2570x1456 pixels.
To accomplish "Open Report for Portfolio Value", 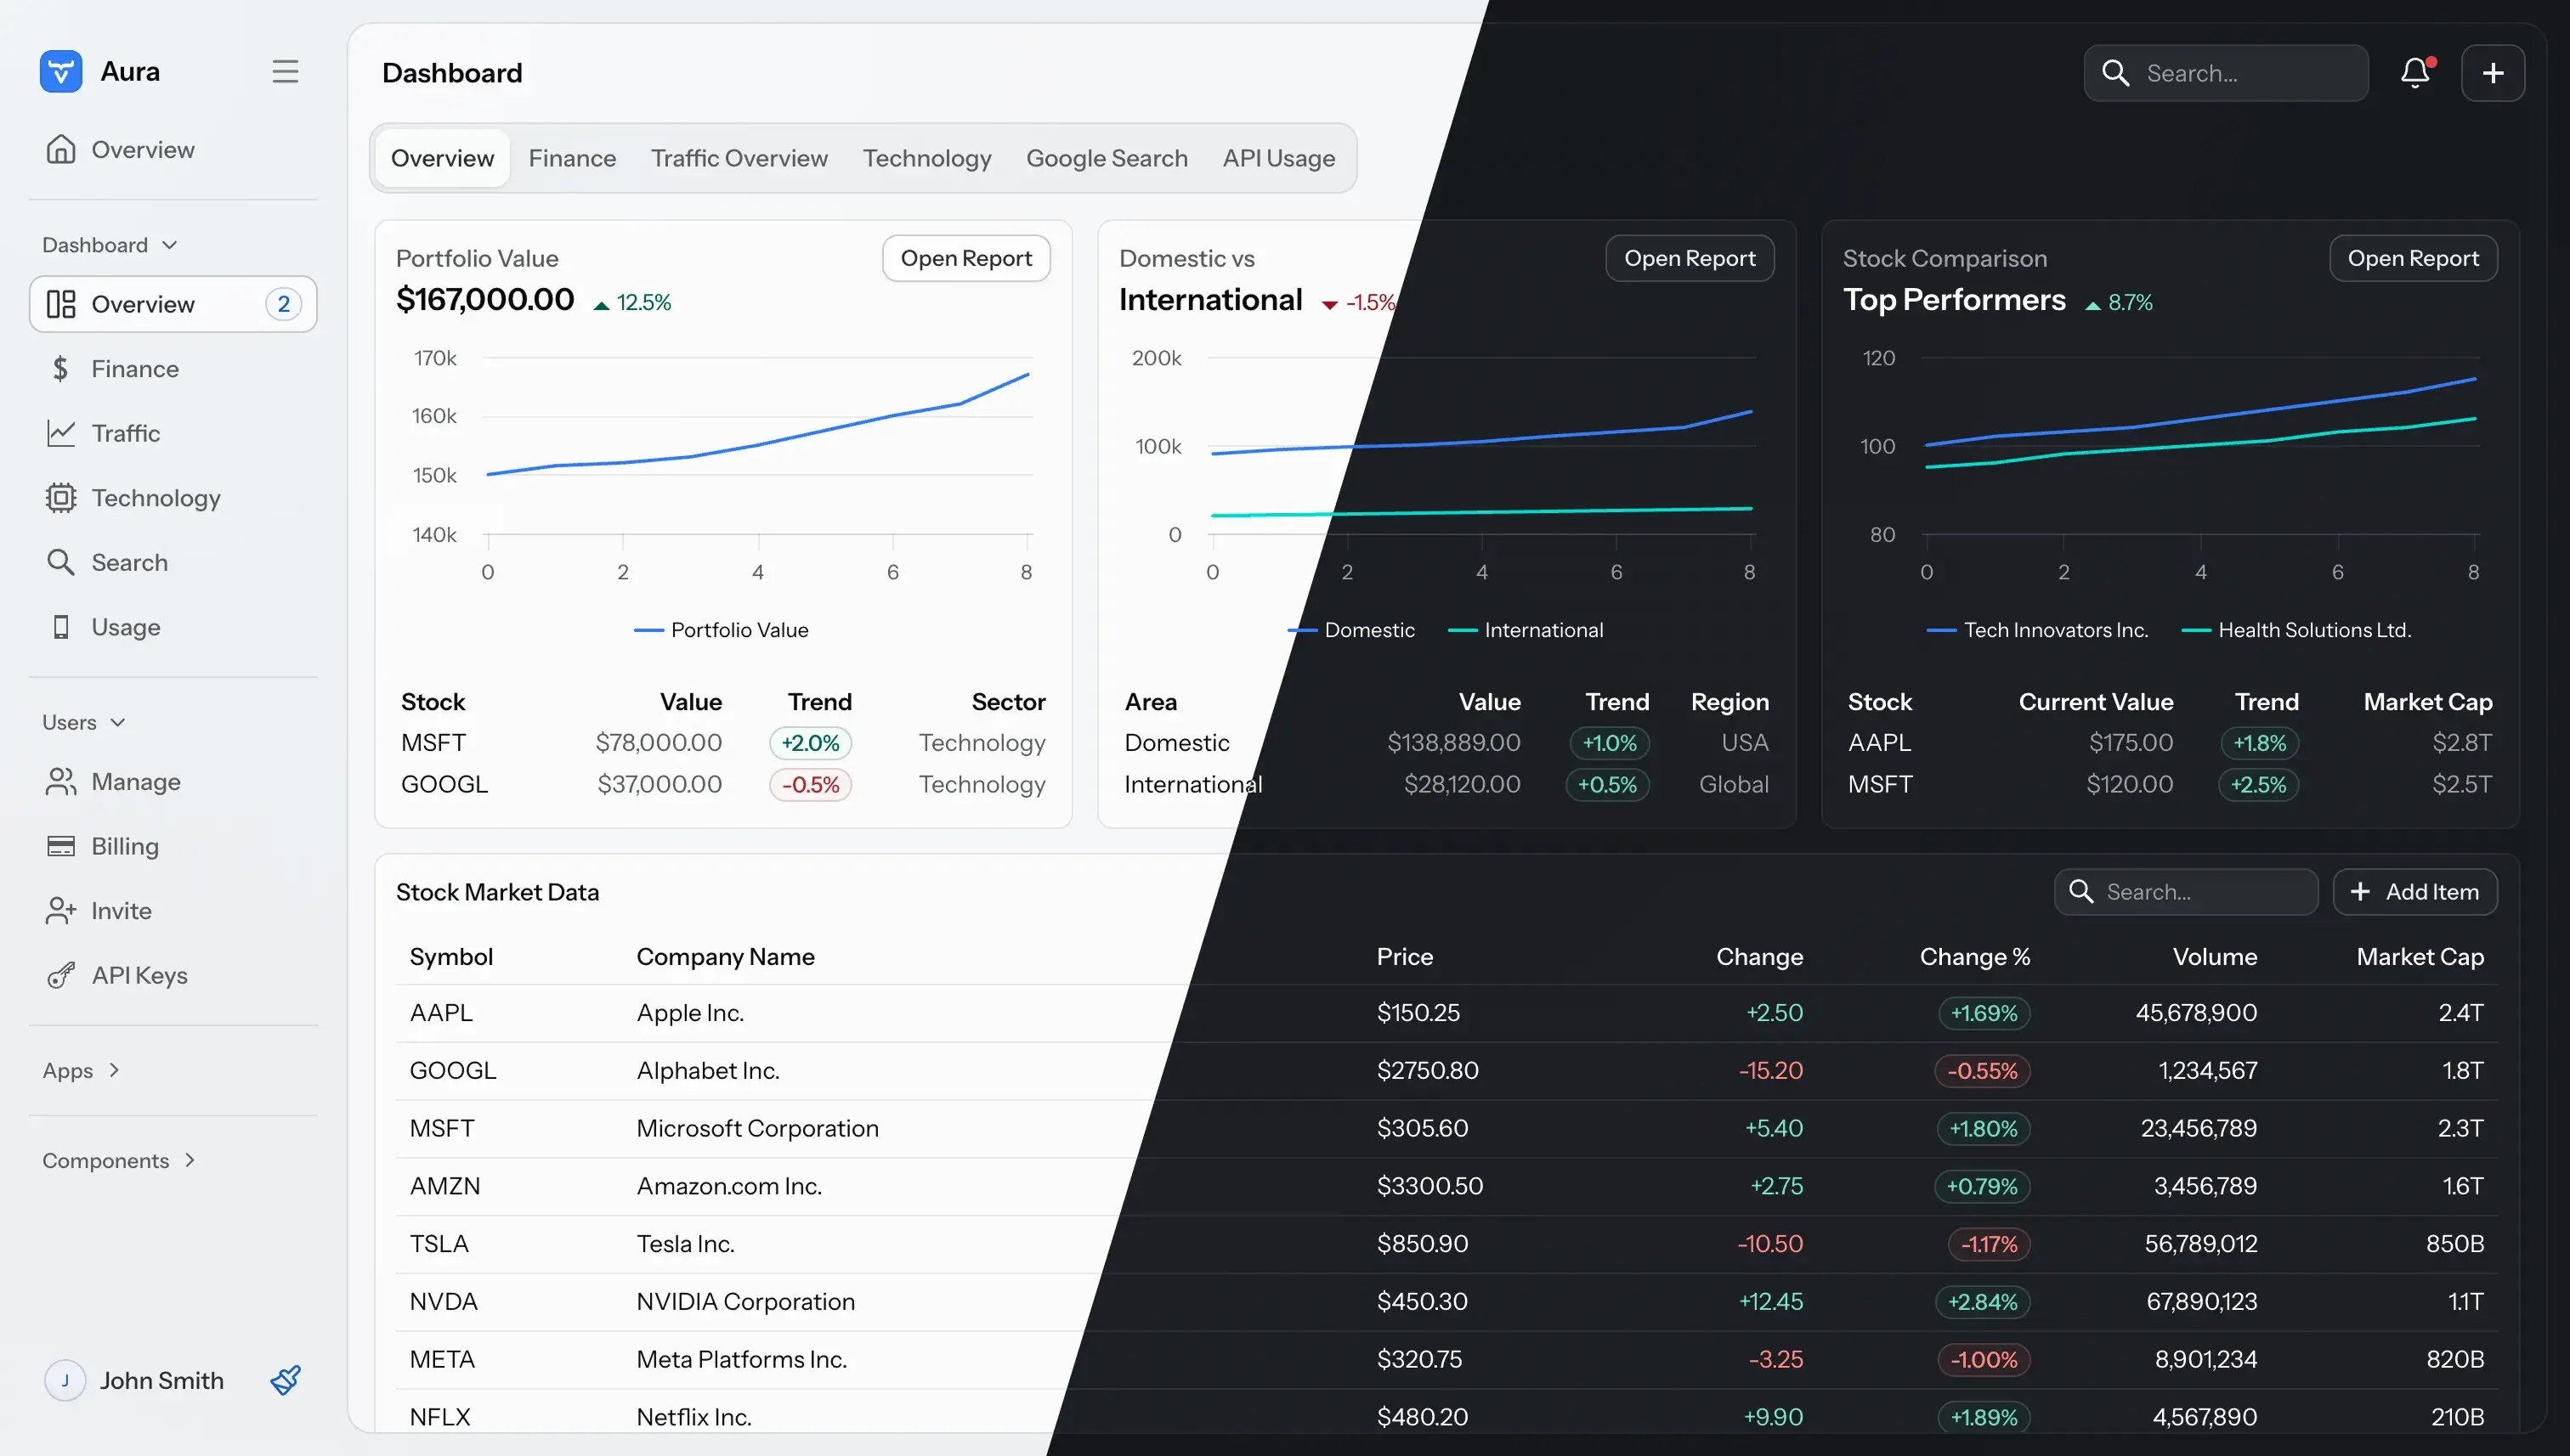I will point(965,258).
